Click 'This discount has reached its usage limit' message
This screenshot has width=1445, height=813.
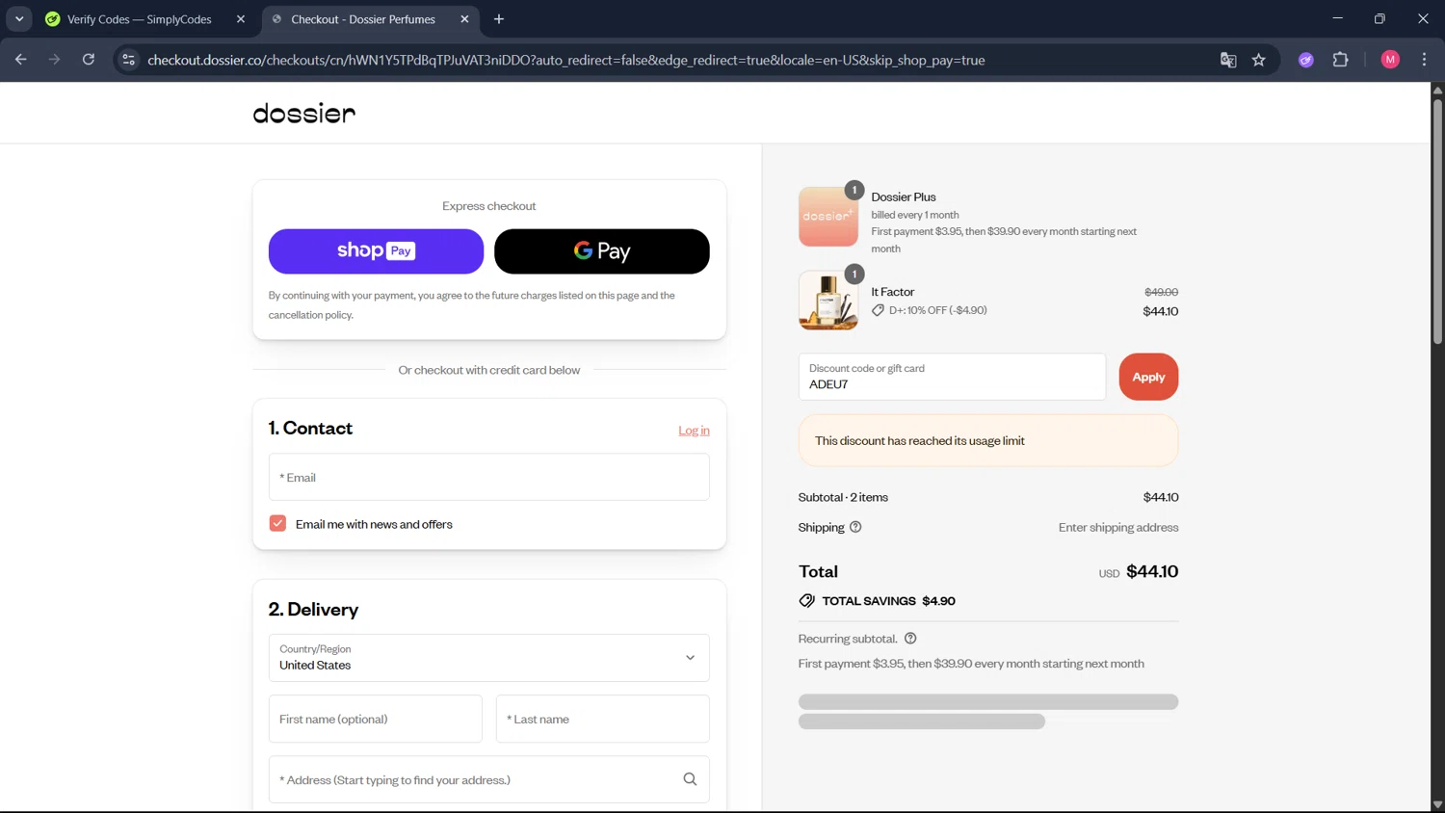[920, 440]
